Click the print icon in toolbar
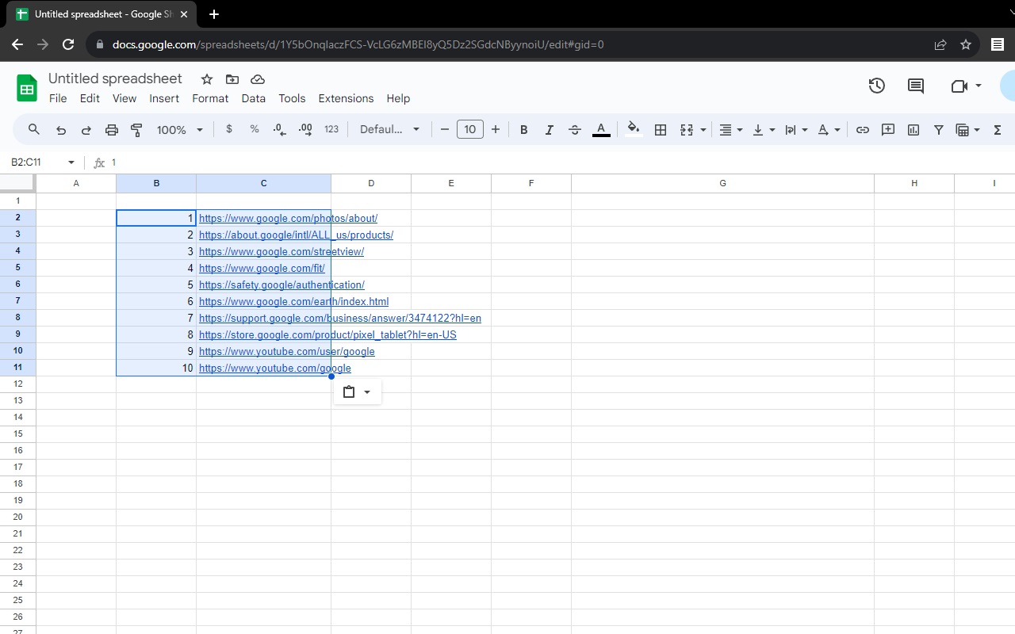1015x634 pixels. (x=112, y=130)
